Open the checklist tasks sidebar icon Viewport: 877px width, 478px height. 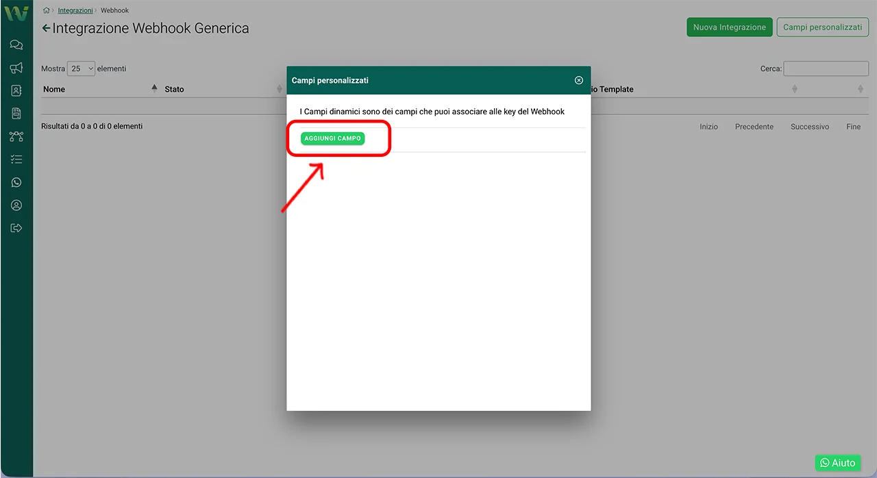click(16, 160)
